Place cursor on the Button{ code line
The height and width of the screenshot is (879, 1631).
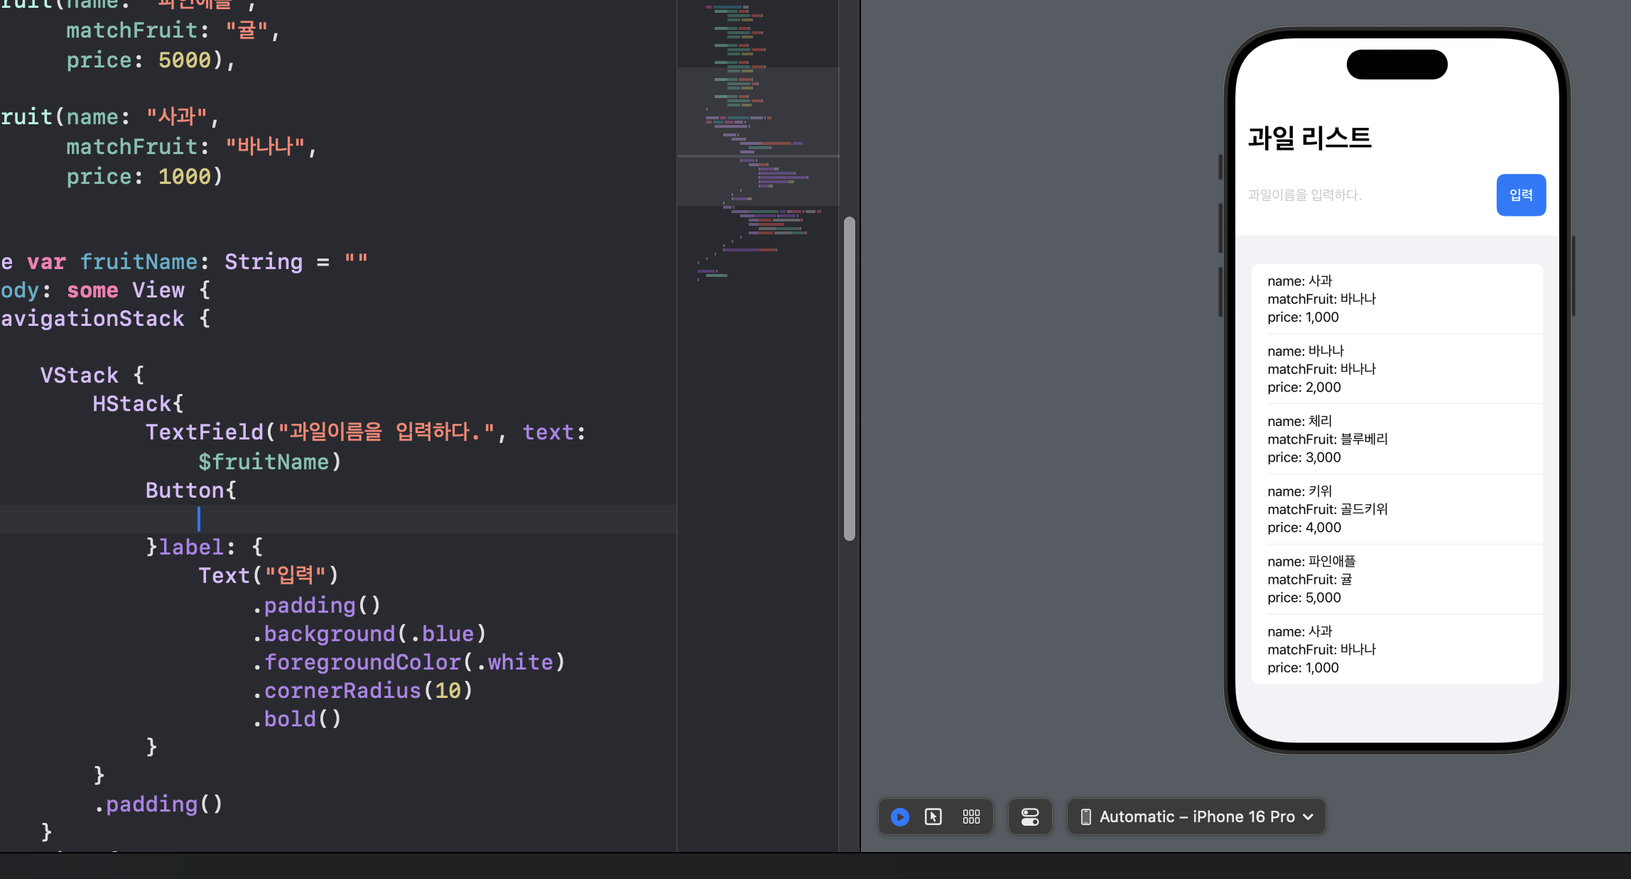[x=190, y=490]
